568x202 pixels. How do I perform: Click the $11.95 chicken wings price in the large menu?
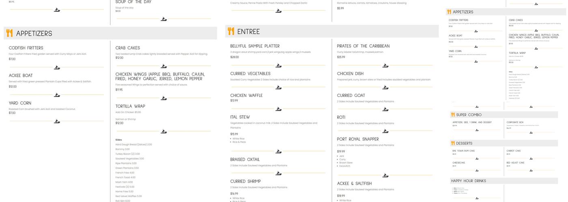pos(119,90)
